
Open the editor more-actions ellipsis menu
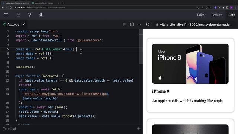139,25
